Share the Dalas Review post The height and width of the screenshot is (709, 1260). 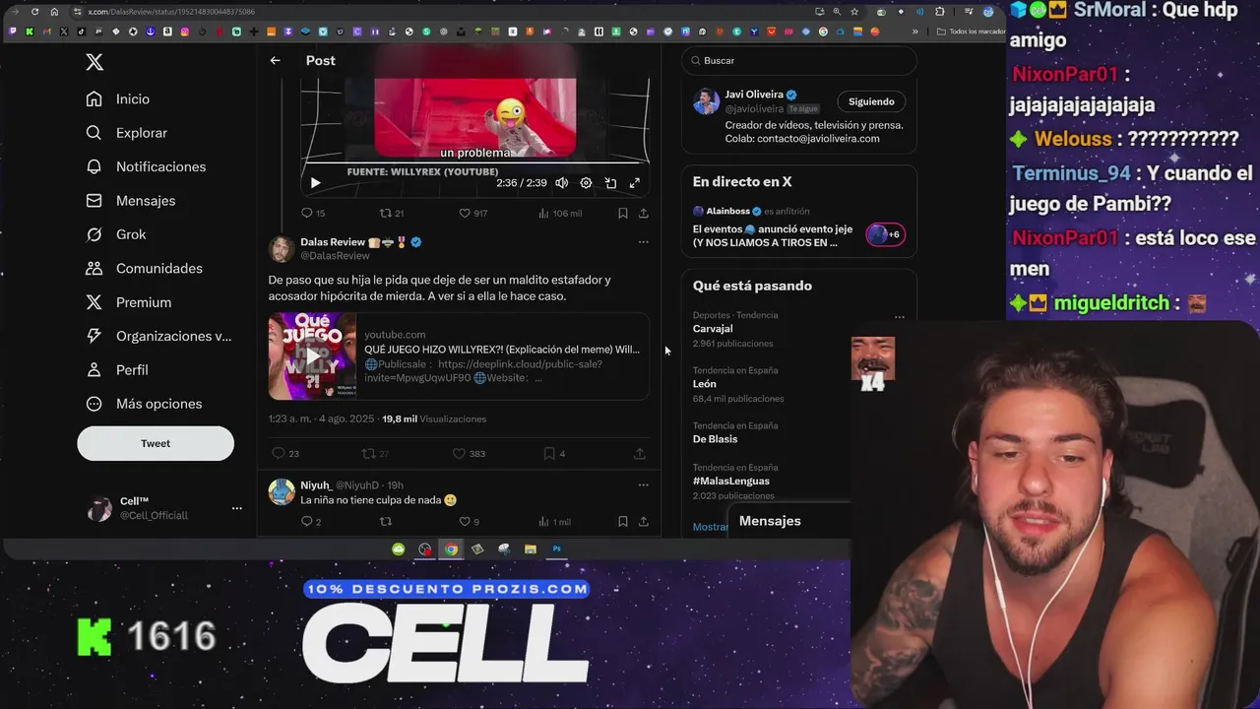click(x=639, y=454)
